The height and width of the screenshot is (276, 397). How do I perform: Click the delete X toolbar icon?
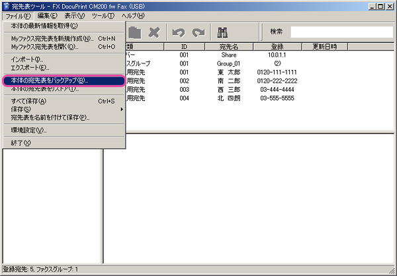[x=154, y=31]
